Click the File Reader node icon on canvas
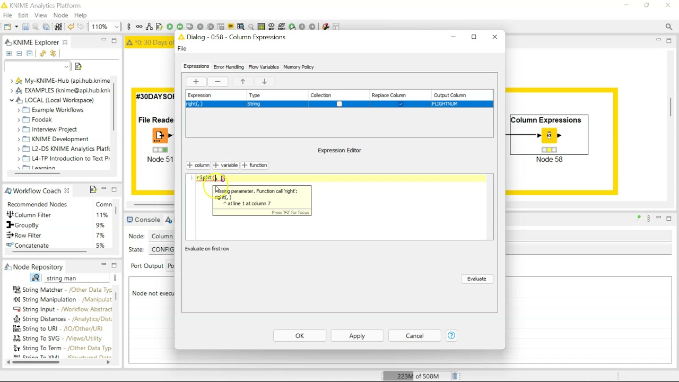The width and height of the screenshot is (679, 382). (x=160, y=136)
